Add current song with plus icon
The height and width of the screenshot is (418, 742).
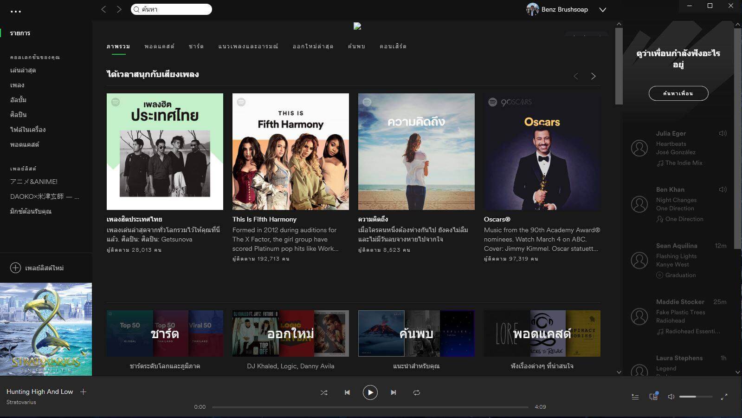84,392
